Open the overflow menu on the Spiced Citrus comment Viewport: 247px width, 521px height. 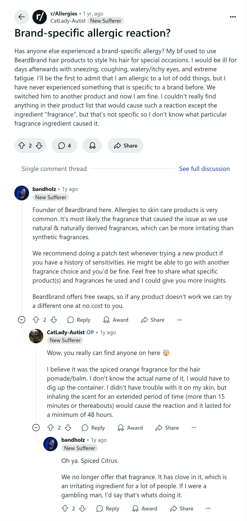coord(208,508)
